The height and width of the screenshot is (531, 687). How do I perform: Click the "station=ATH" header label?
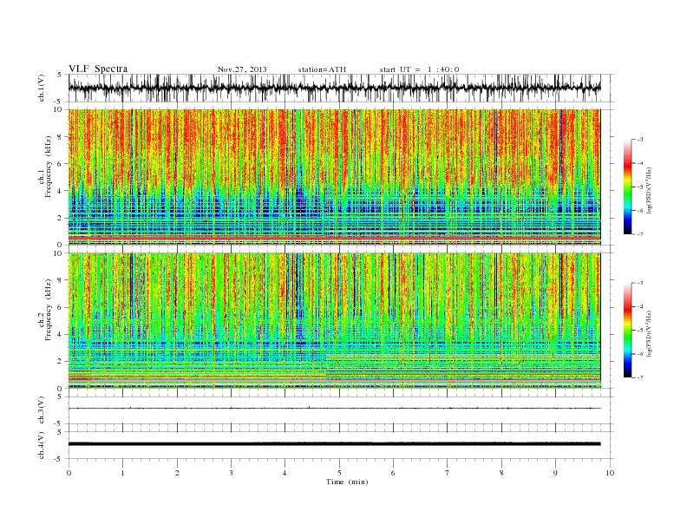point(322,69)
